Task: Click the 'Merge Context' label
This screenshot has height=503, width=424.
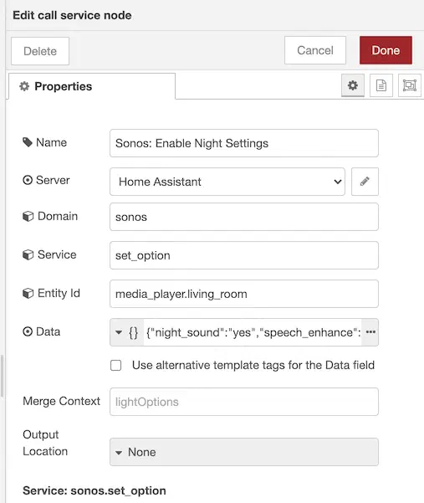Action: tap(62, 401)
